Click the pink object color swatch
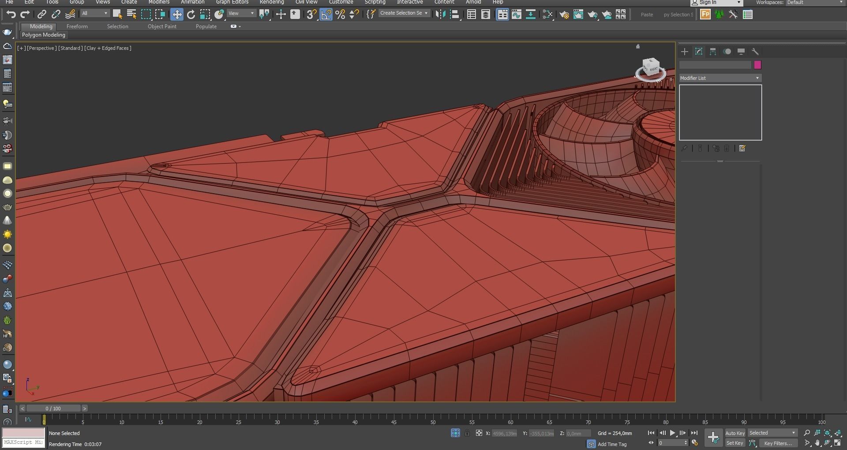Image resolution: width=847 pixels, height=450 pixels. (x=757, y=65)
